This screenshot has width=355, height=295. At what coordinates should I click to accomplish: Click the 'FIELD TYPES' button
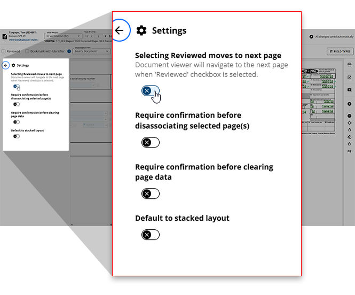(340, 51)
